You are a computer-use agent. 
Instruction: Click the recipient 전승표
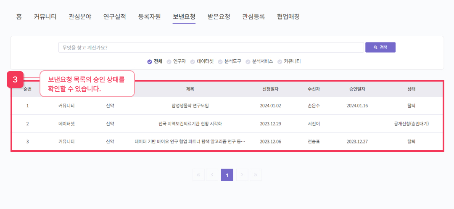pyautogui.click(x=314, y=142)
